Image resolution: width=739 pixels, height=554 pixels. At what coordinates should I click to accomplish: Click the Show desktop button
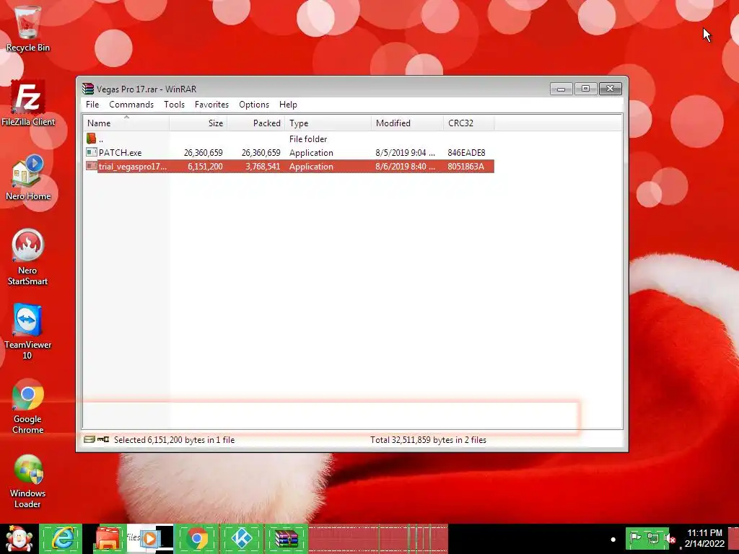click(x=734, y=539)
